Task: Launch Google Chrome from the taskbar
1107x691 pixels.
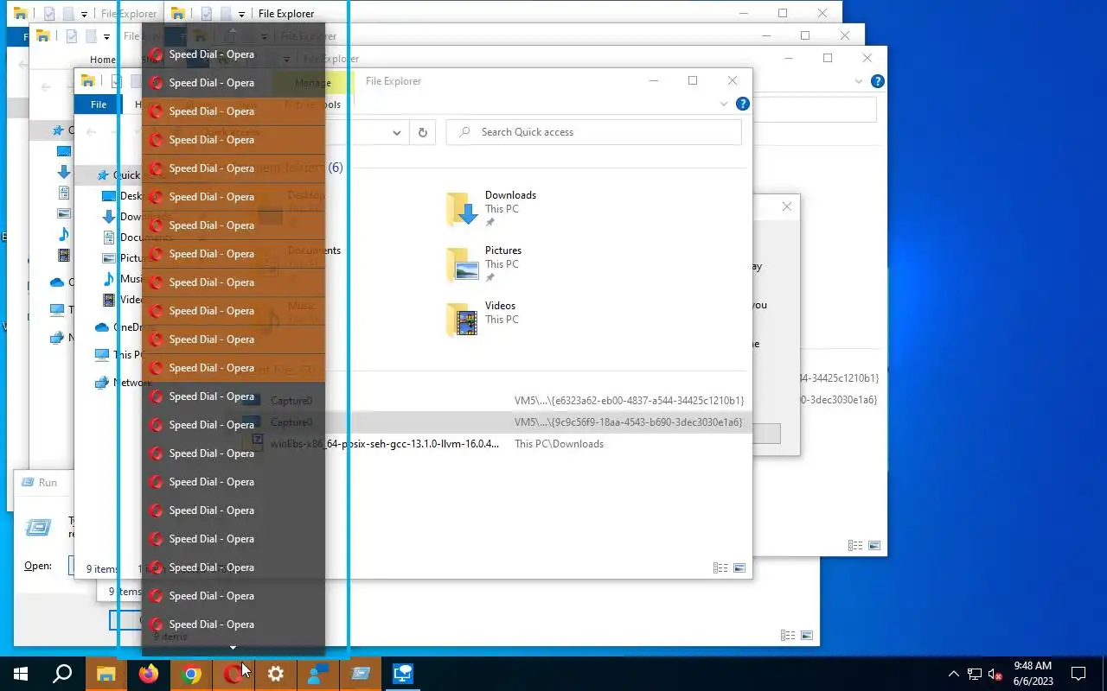Action: (191, 675)
